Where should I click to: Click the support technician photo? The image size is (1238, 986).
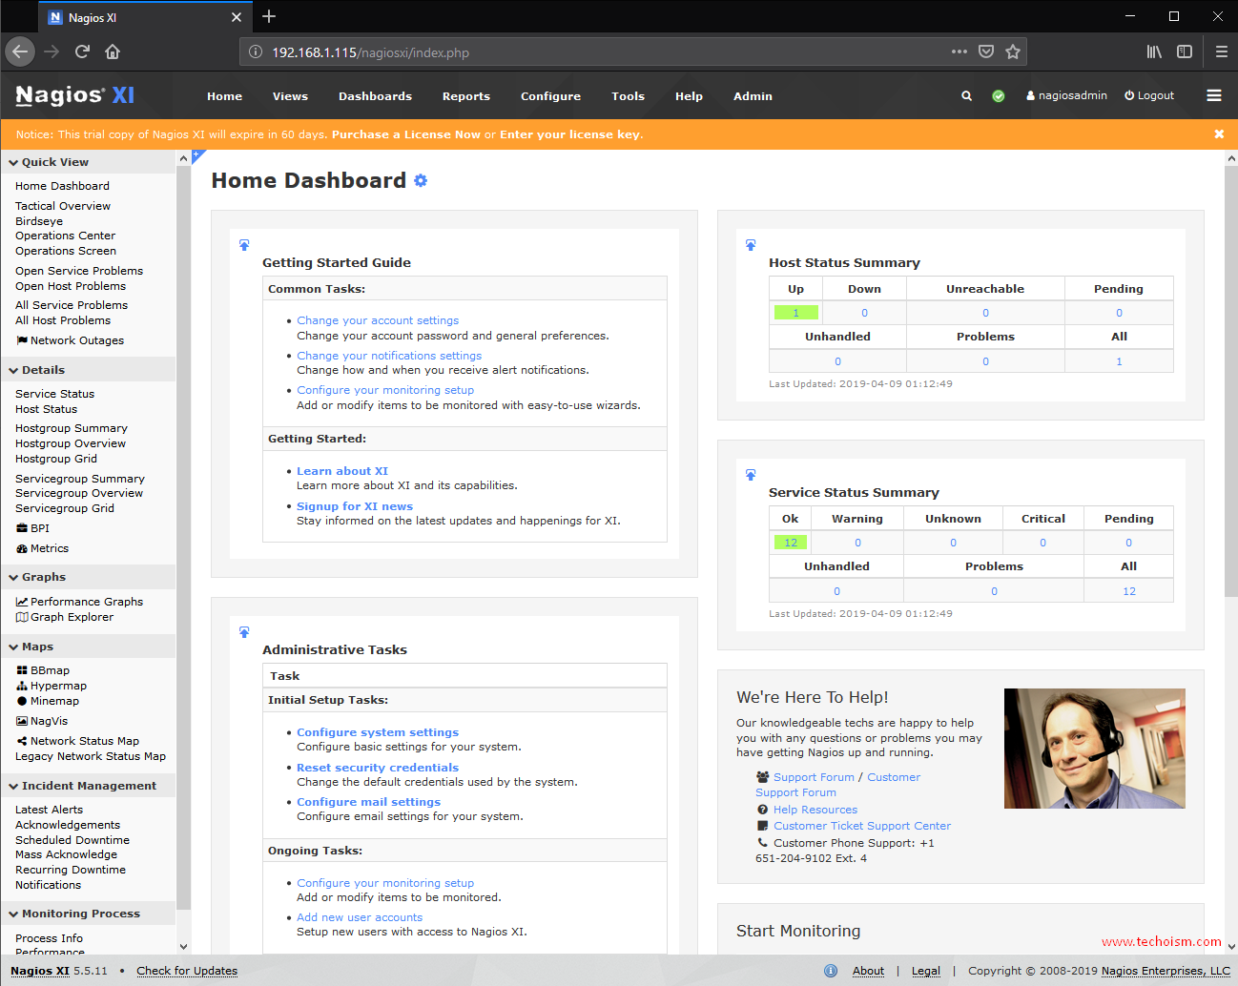click(x=1095, y=749)
